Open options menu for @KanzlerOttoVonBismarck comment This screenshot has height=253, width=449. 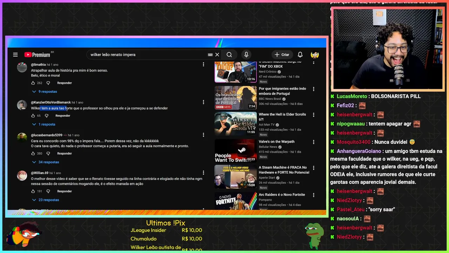point(203,102)
